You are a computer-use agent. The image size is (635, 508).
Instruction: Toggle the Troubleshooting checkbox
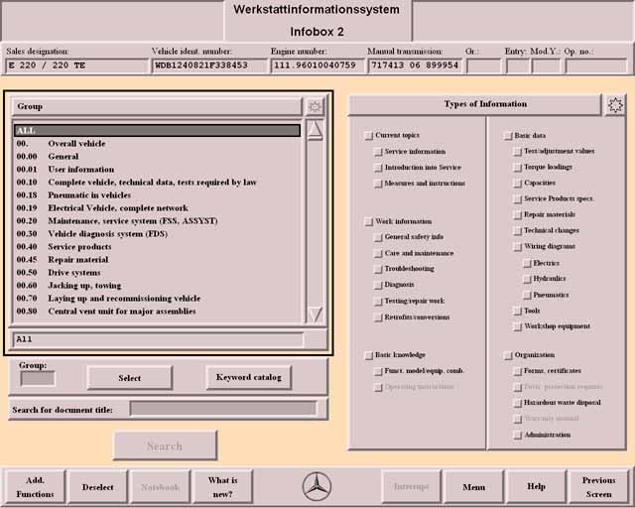pos(378,270)
